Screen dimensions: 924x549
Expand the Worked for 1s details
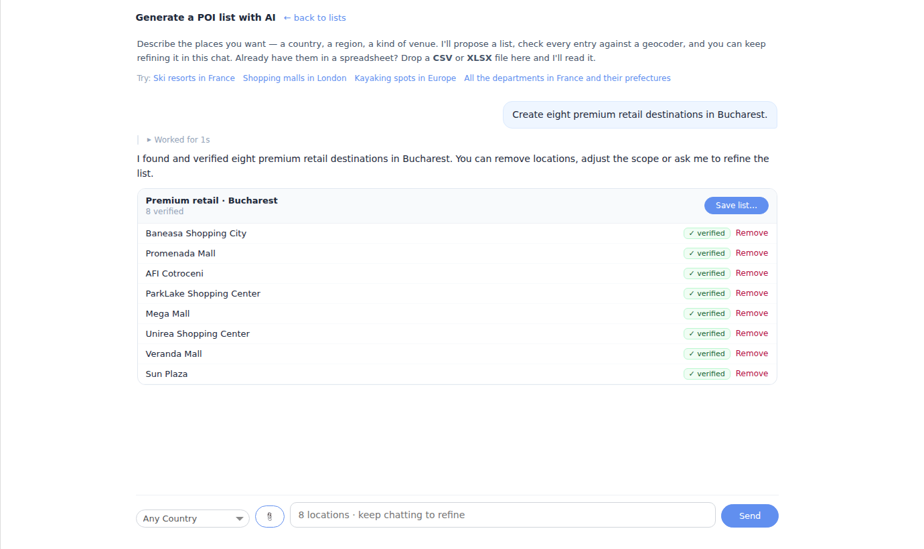(178, 140)
